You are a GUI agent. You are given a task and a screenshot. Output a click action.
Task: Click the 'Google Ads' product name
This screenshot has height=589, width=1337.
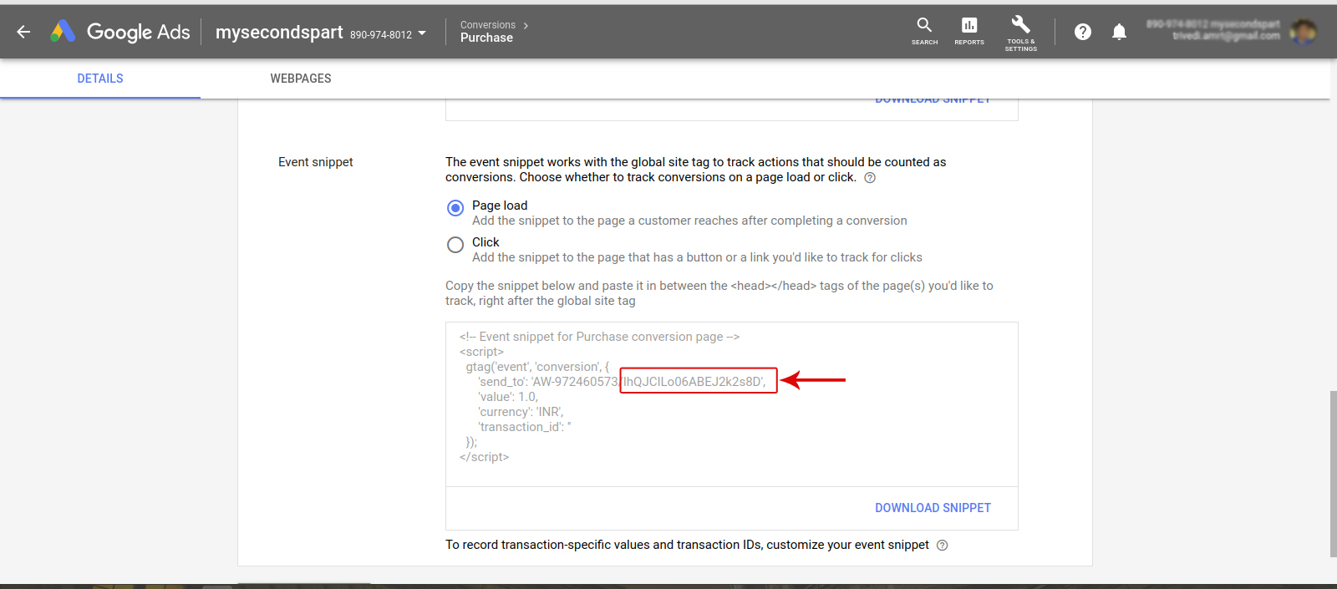[139, 32]
